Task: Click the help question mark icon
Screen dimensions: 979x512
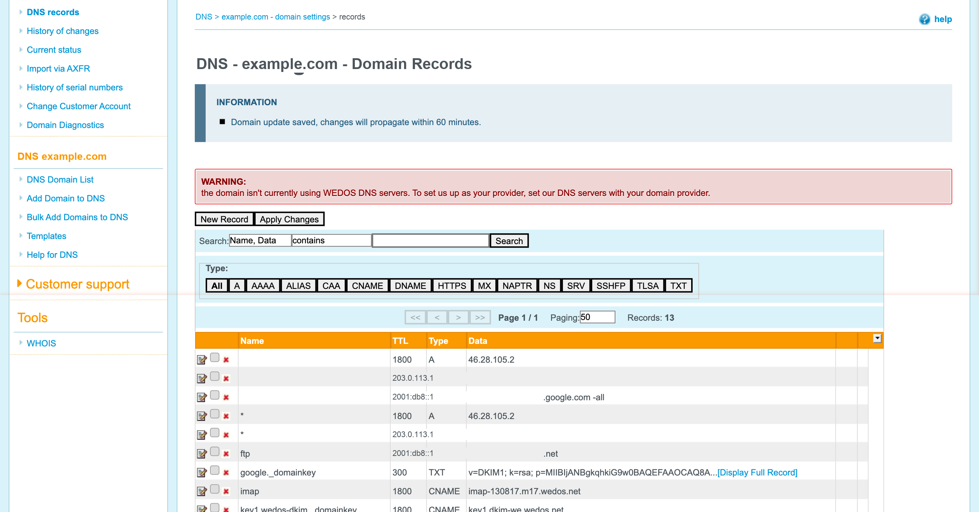Action: (x=925, y=19)
